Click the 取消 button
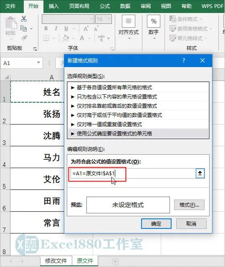 point(191,223)
